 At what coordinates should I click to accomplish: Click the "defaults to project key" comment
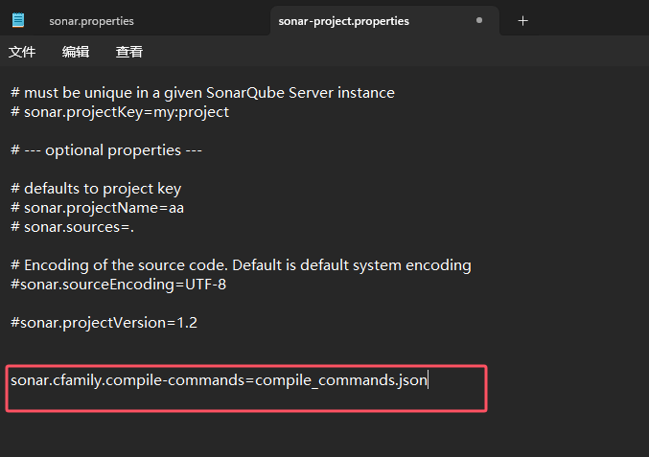tap(96, 189)
